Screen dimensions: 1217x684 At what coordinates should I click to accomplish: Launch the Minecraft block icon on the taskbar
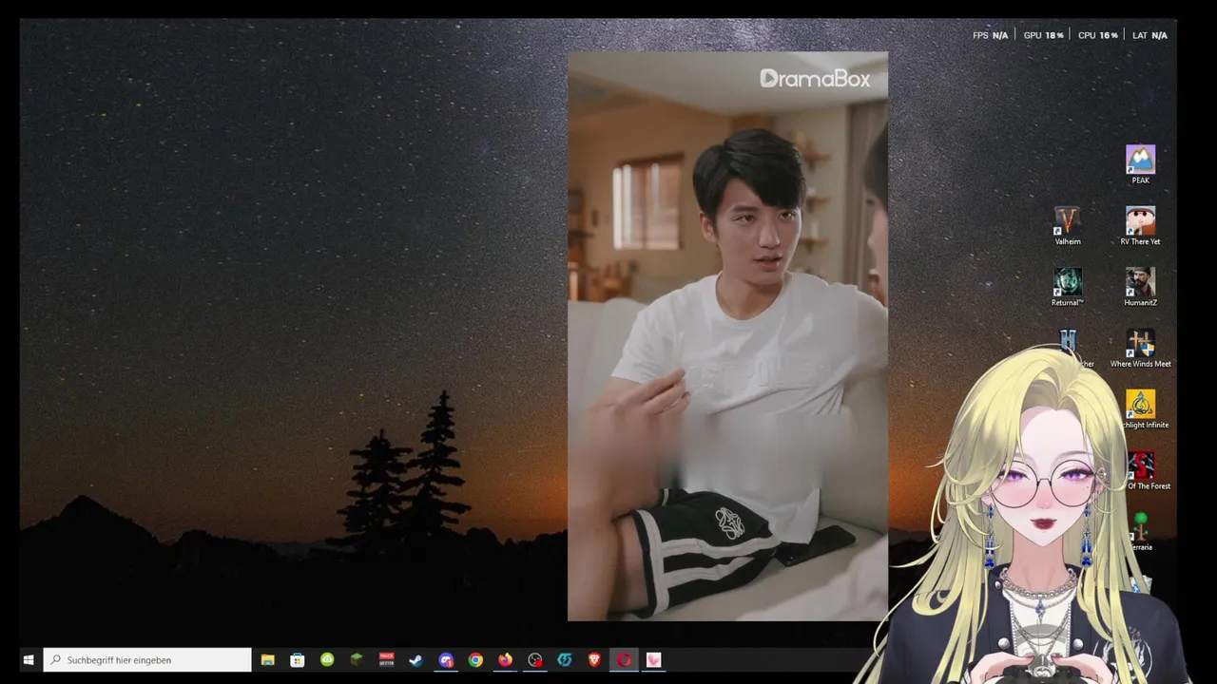point(357,660)
